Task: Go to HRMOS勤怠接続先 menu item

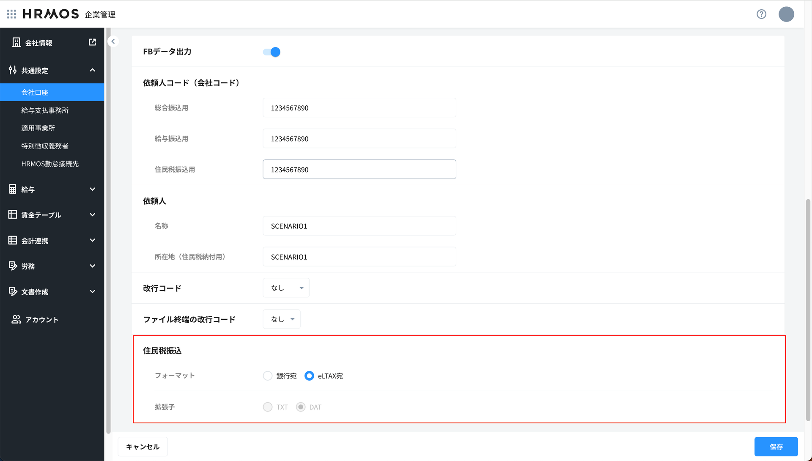Action: [50, 164]
